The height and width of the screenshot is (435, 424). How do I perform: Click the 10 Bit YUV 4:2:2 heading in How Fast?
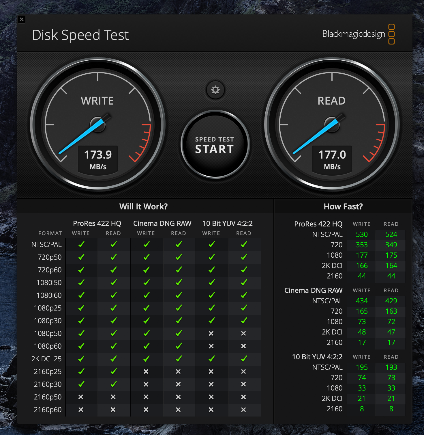[317, 357]
